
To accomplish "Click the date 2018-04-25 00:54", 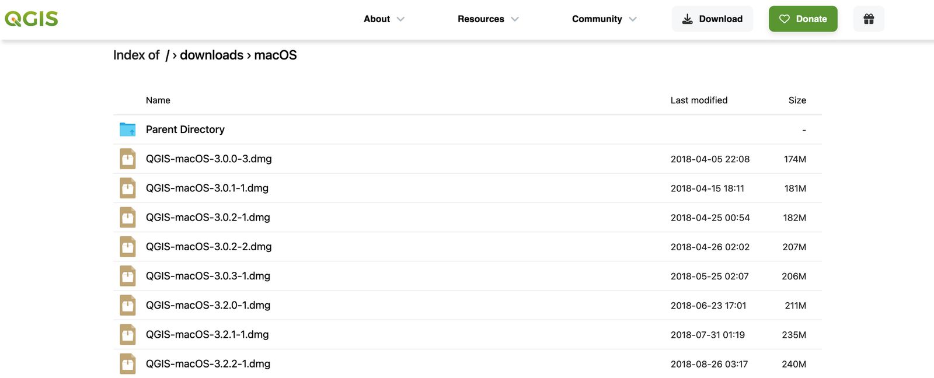I will point(710,218).
